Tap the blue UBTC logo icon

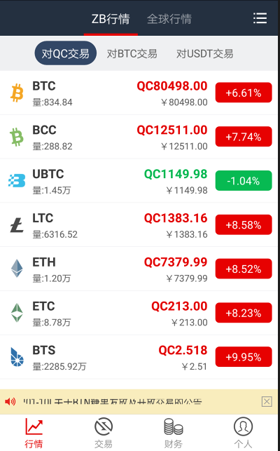[17, 181]
